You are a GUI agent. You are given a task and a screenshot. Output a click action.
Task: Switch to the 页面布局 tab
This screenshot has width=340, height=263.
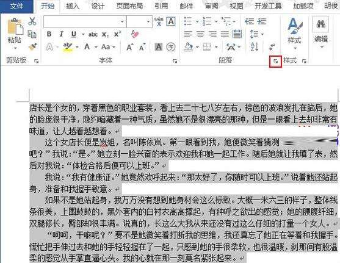129,6
